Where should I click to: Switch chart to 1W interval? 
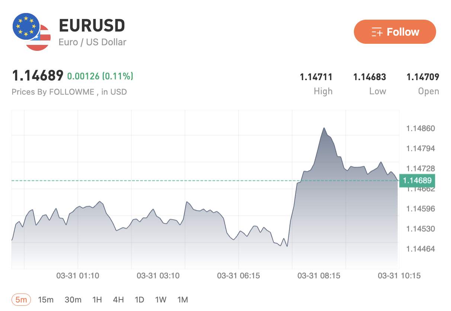(x=161, y=300)
